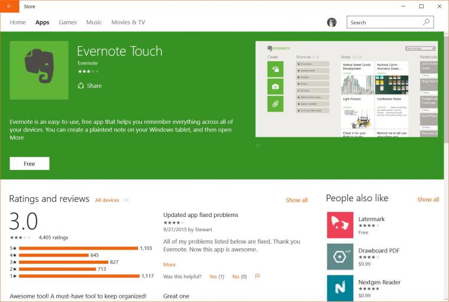Click the 'Awesome tool!' review title

pos(78,296)
